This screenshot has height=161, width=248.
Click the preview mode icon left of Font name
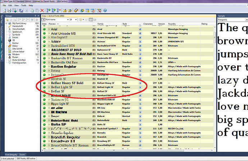point(43,20)
